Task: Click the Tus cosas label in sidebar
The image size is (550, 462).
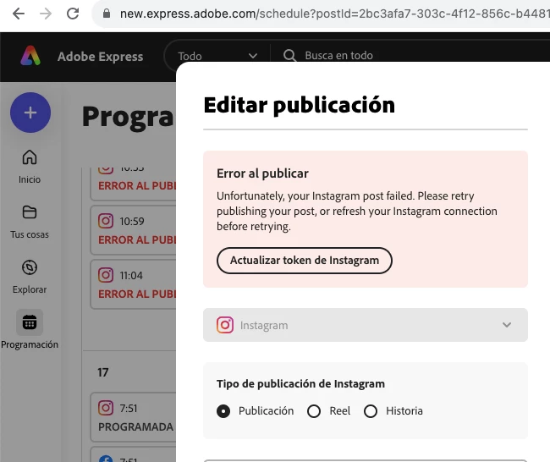Action: click(x=30, y=234)
